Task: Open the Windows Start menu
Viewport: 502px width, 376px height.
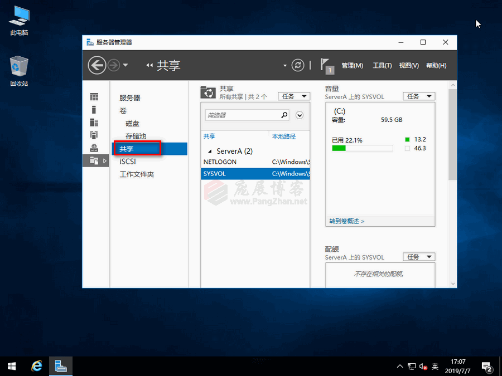Action: 11,366
